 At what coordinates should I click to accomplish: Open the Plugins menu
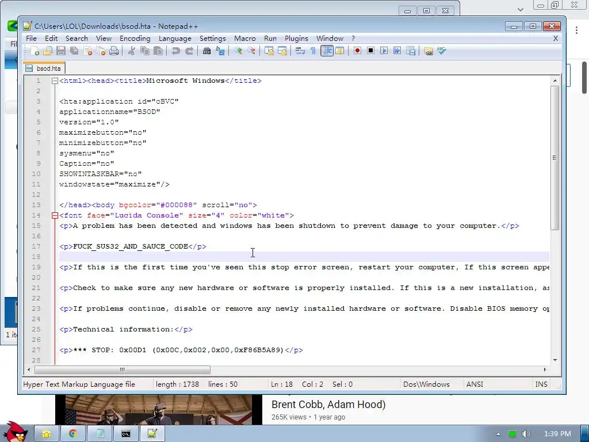(296, 39)
